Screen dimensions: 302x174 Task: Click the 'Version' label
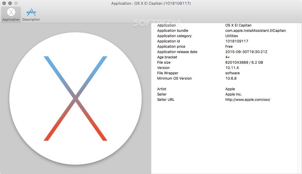(x=163, y=68)
